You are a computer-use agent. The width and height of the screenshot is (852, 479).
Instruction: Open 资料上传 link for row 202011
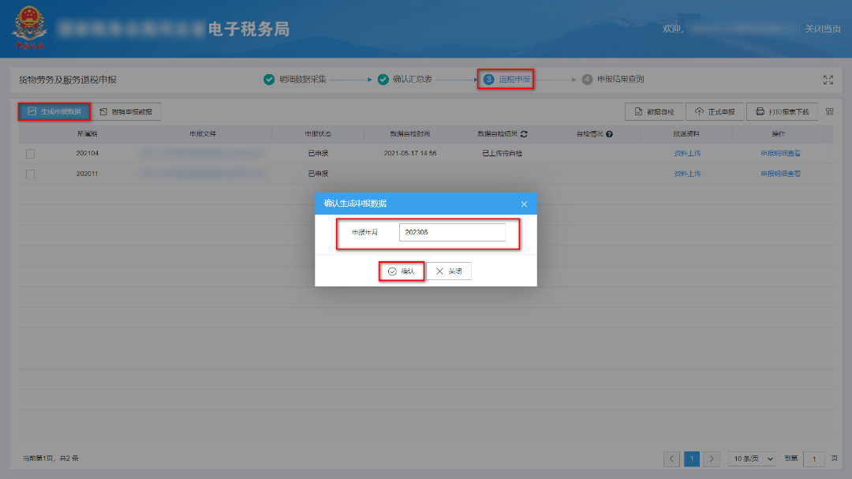coord(687,174)
